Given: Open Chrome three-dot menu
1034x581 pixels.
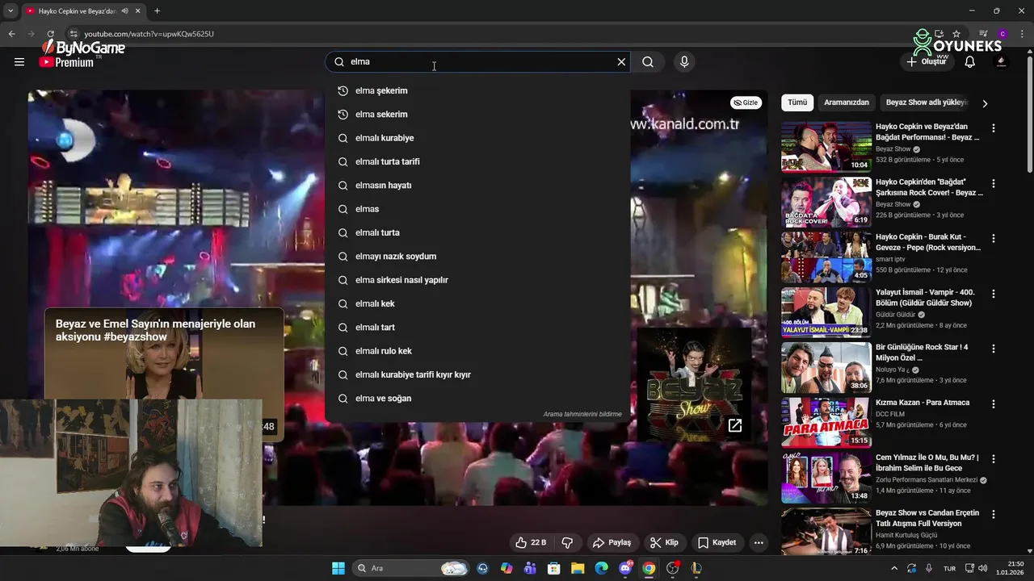Looking at the screenshot, I should 1020,34.
